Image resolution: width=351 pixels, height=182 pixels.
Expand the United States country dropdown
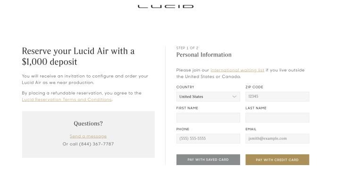click(208, 96)
